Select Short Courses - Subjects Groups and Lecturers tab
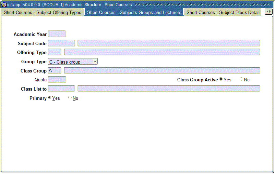 [134, 12]
